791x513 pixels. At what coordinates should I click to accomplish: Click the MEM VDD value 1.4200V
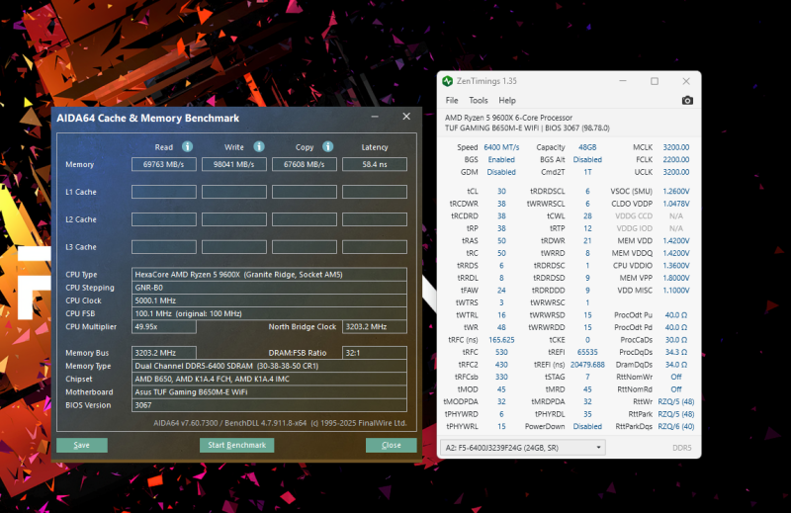(x=676, y=240)
